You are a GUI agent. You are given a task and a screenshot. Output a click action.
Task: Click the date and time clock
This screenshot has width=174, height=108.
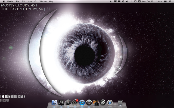[x=152, y=2]
